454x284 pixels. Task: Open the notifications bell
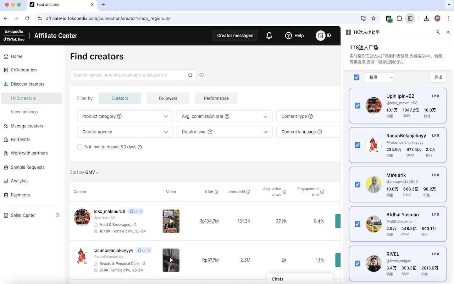[x=269, y=35]
